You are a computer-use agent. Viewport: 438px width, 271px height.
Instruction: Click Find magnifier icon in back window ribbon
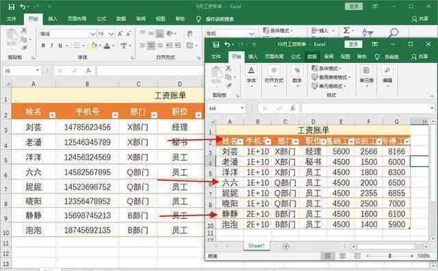click(394, 32)
